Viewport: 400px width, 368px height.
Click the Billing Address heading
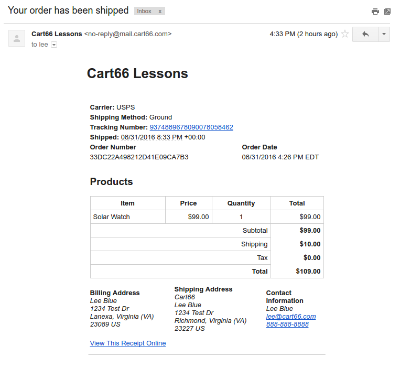click(115, 293)
